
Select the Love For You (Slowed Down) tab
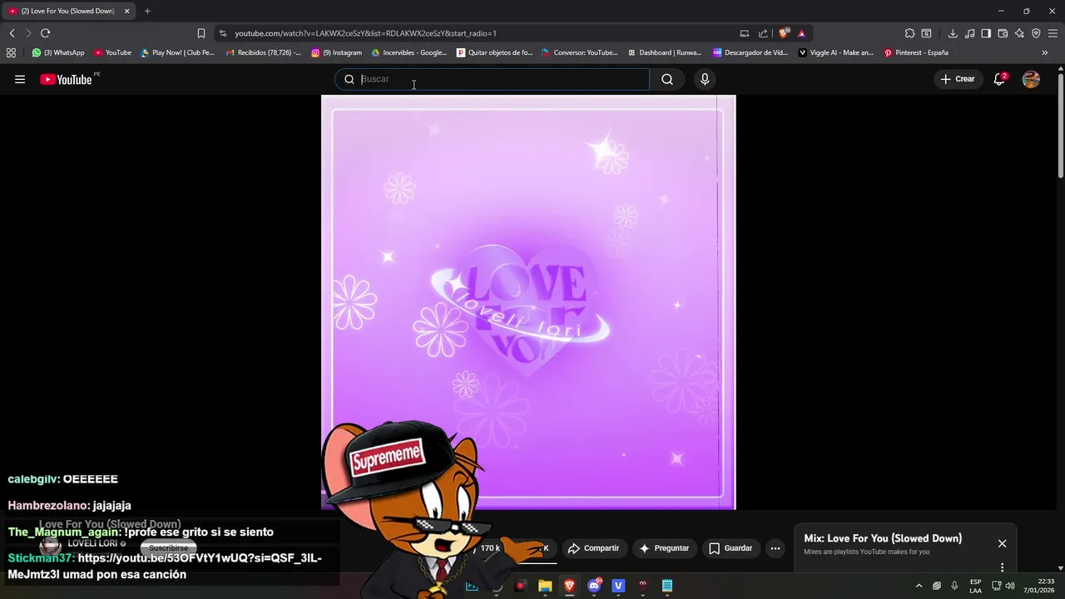point(68,11)
